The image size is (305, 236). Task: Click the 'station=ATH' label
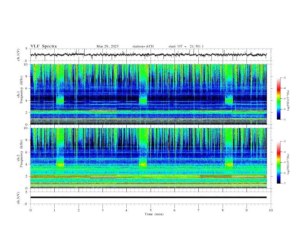[x=143, y=46]
